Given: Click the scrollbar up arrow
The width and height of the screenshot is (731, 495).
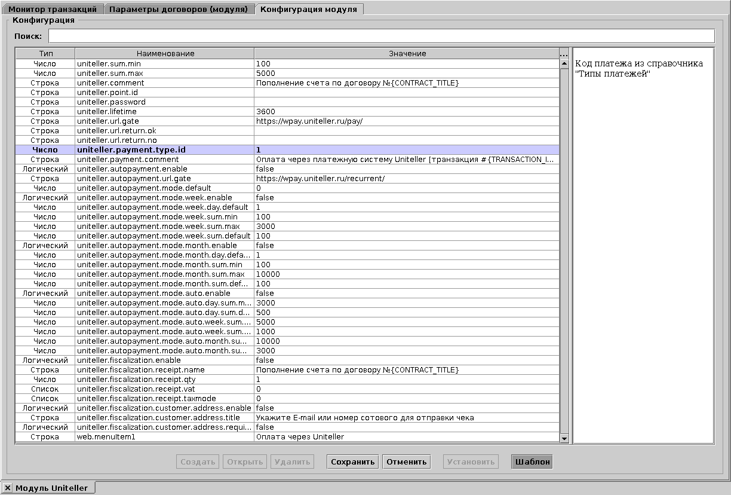Looking at the screenshot, I should tap(564, 62).
